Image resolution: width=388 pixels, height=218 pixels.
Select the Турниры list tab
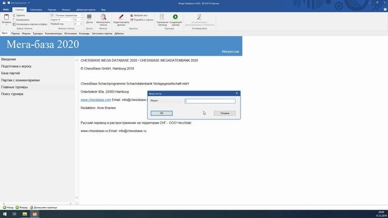pos(38,33)
